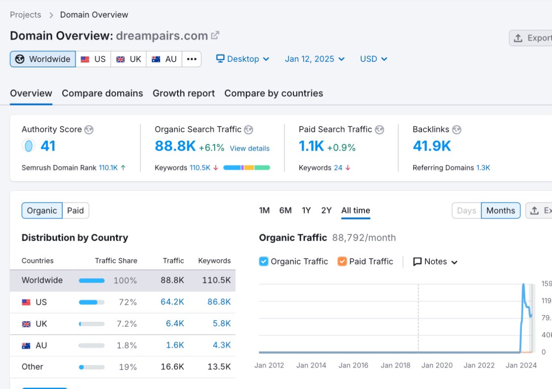This screenshot has height=389, width=552.
Task: Click the US flag in distribution table
Action: pyautogui.click(x=26, y=302)
